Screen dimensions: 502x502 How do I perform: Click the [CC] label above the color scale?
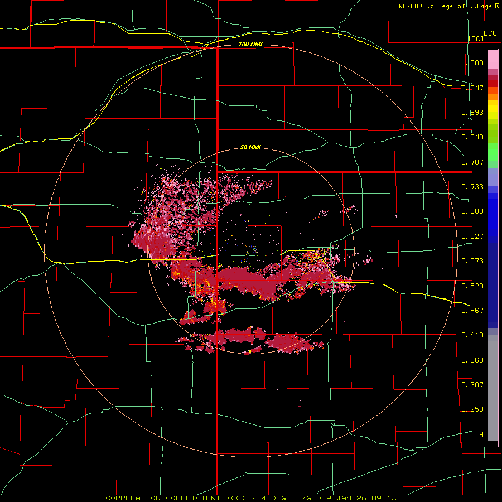point(476,38)
